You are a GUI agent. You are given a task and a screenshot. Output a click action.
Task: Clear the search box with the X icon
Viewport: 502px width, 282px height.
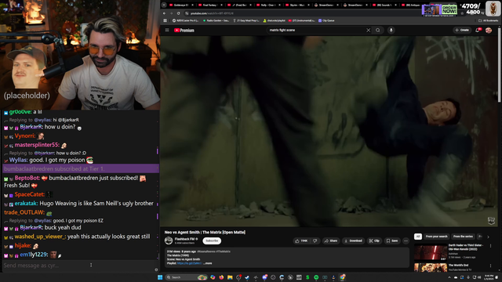(x=368, y=30)
